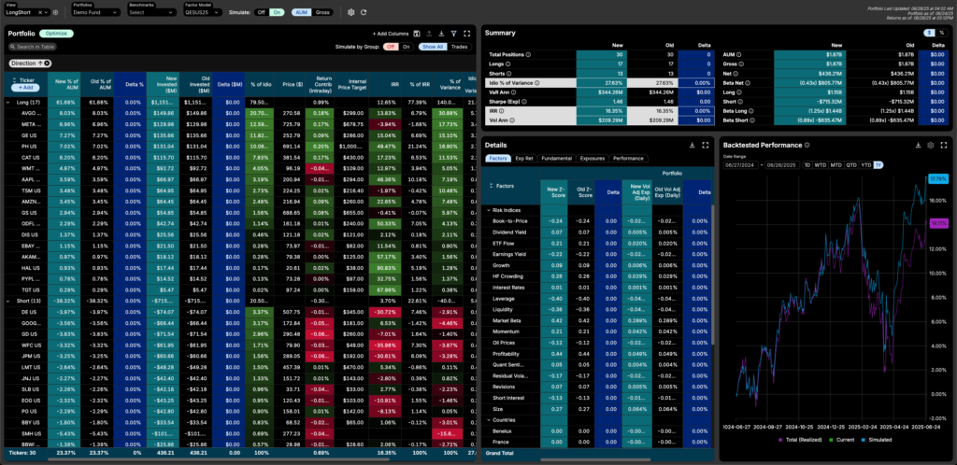957x465 pixels.
Task: Turn Simulate On
Action: [277, 12]
